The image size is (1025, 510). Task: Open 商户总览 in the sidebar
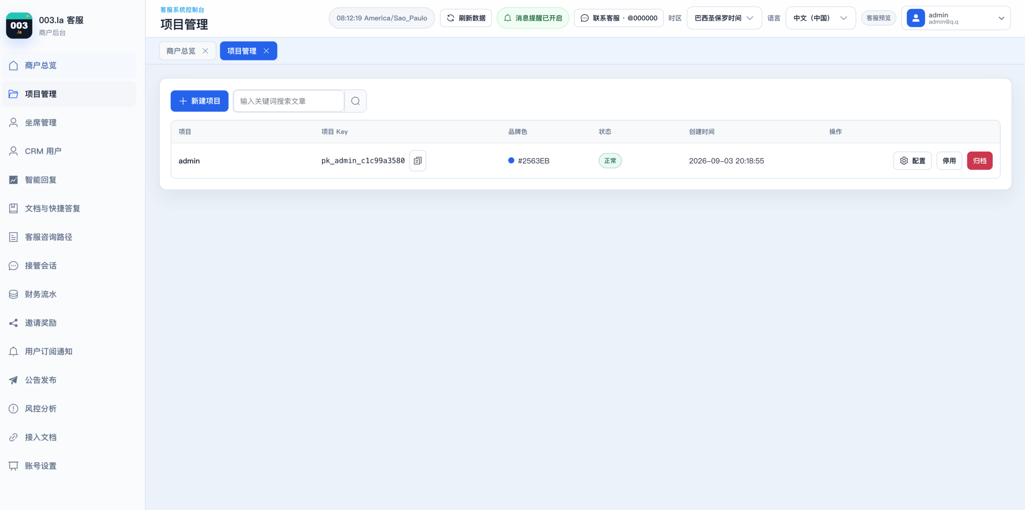click(x=69, y=65)
